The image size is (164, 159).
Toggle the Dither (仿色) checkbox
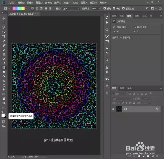(x=114, y=8)
